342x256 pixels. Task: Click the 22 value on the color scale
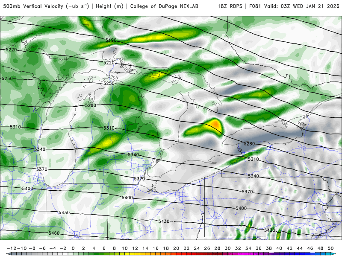coord(186,248)
